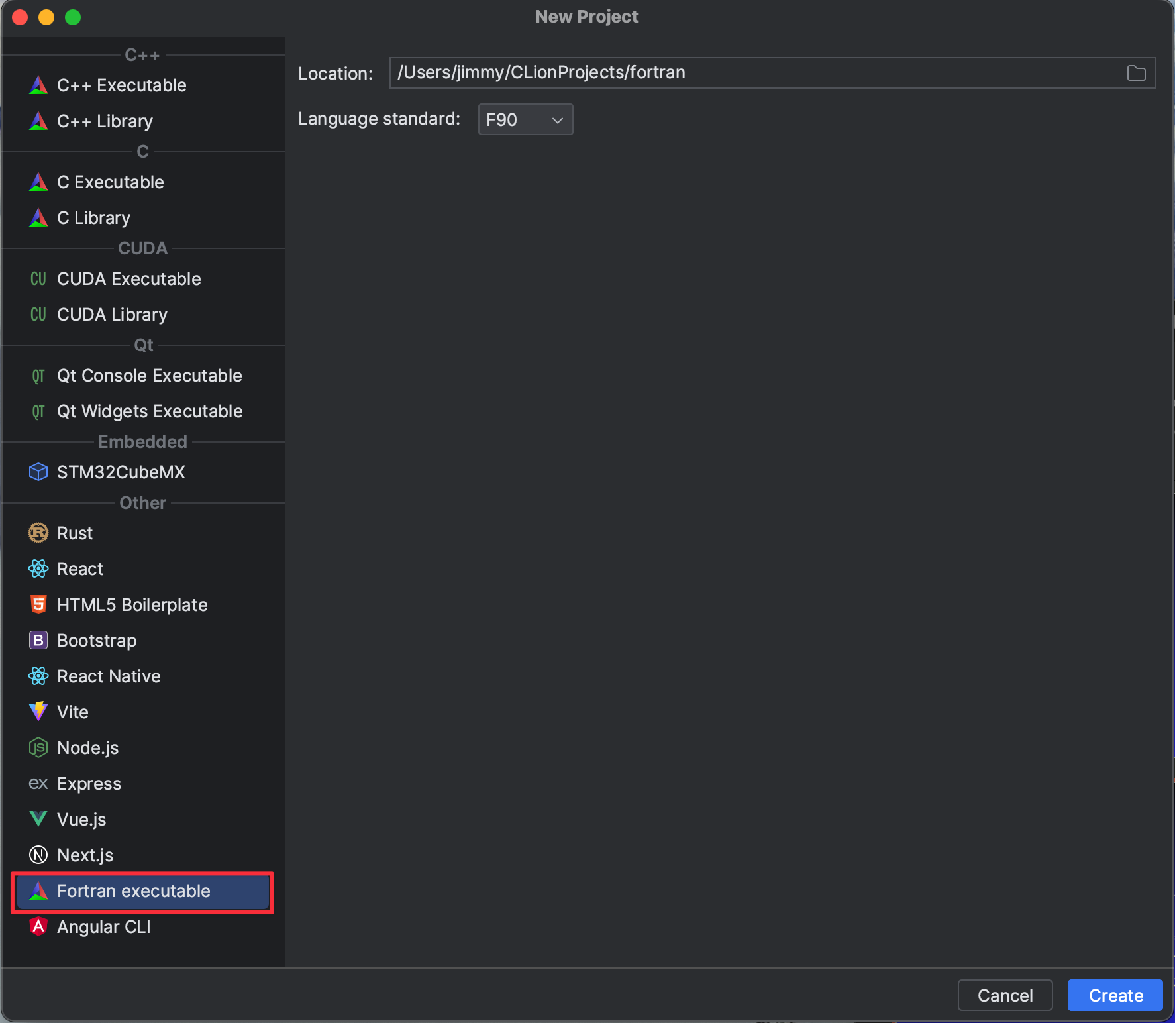Click into the Location path field
The image size is (1175, 1023).
(x=755, y=73)
